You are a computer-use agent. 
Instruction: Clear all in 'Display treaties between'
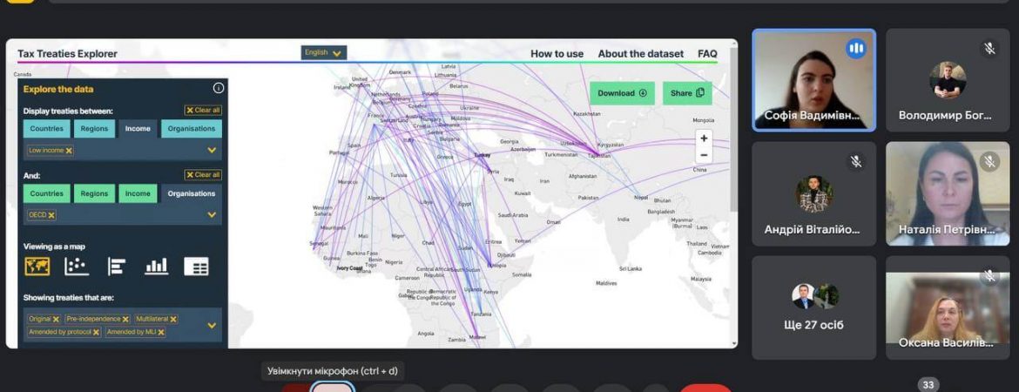(203, 111)
